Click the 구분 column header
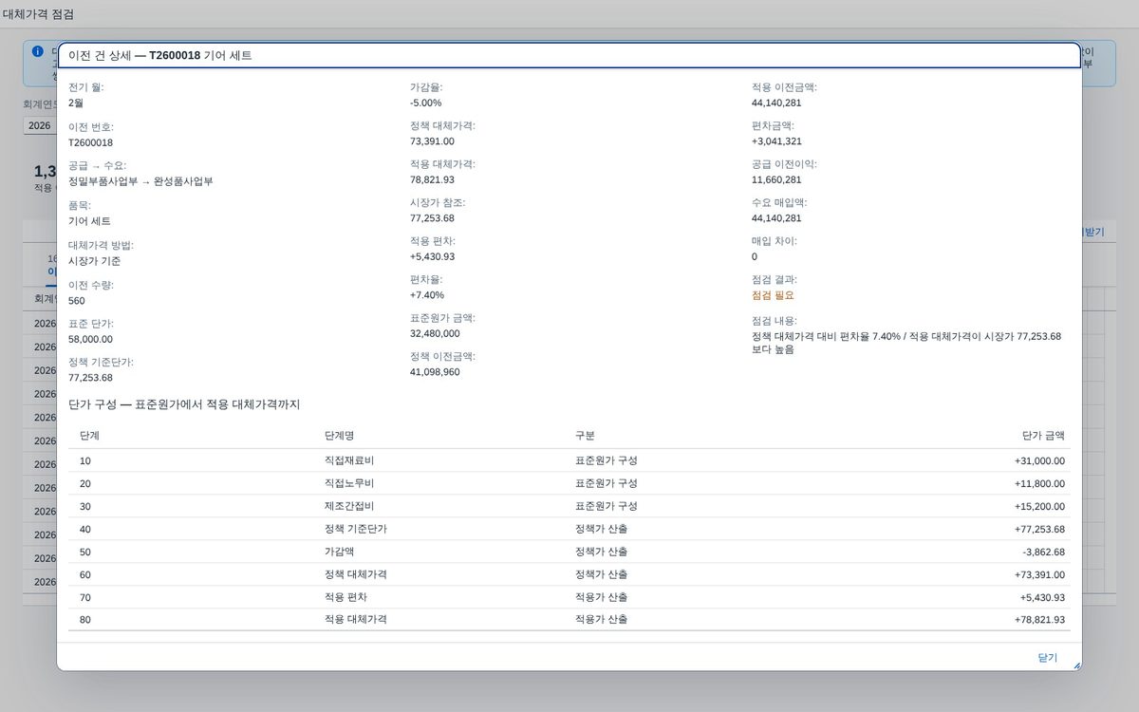The width and height of the screenshot is (1139, 712). (585, 436)
